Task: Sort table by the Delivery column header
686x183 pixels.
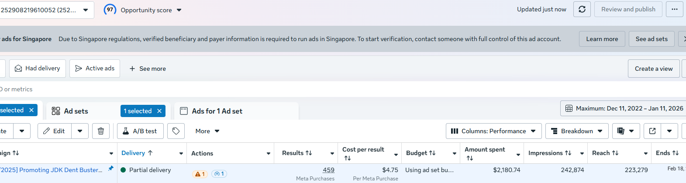Action: coord(133,153)
